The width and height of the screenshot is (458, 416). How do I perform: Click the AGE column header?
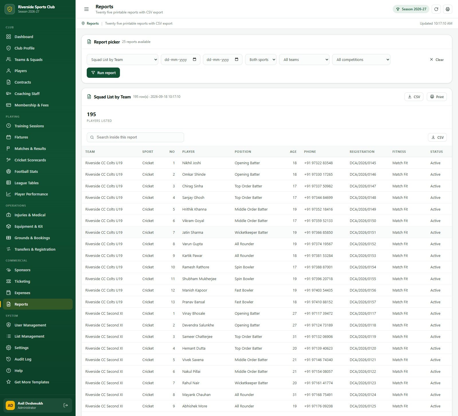pos(293,152)
